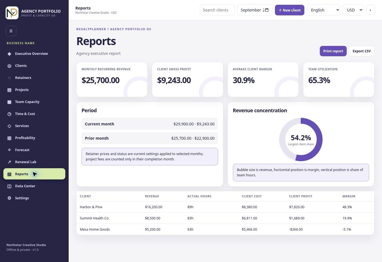Open the English language dropdown
The image size is (382, 262).
click(323, 10)
